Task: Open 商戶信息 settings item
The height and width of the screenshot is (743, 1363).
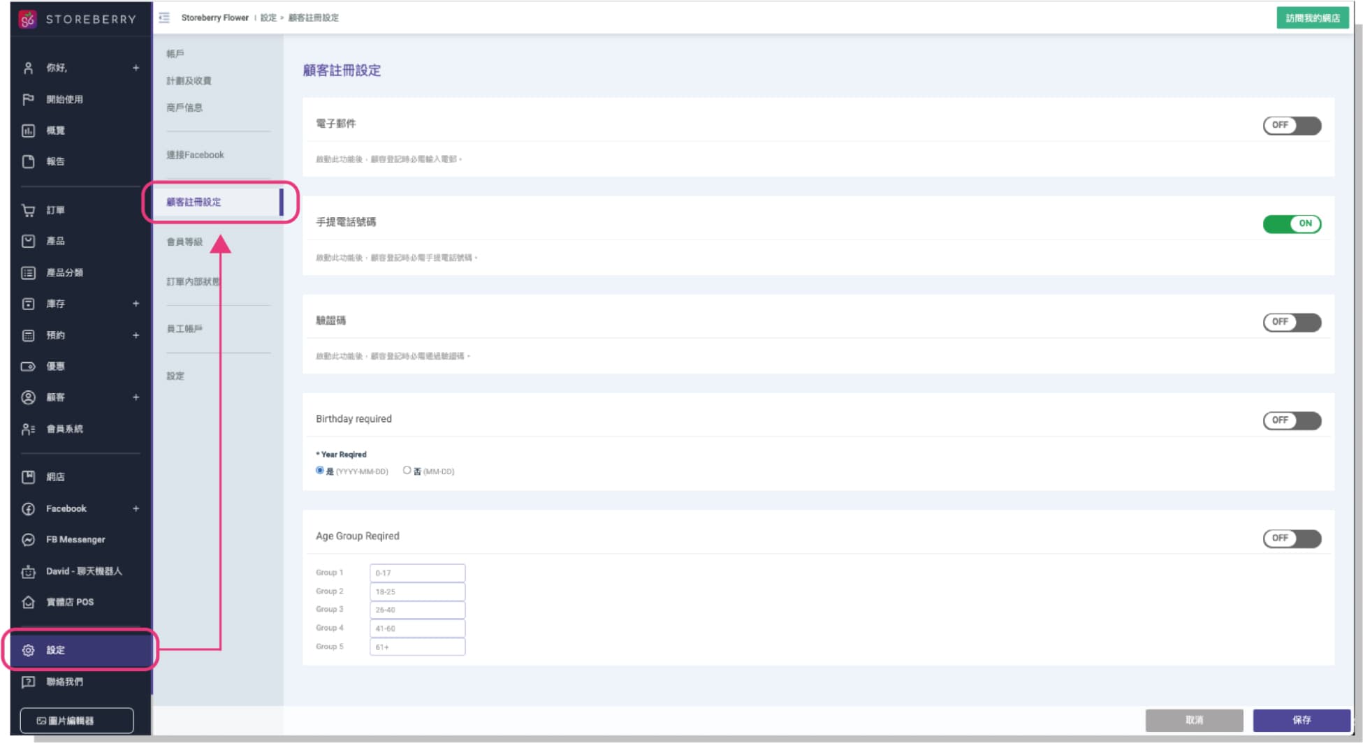Action: pos(184,108)
